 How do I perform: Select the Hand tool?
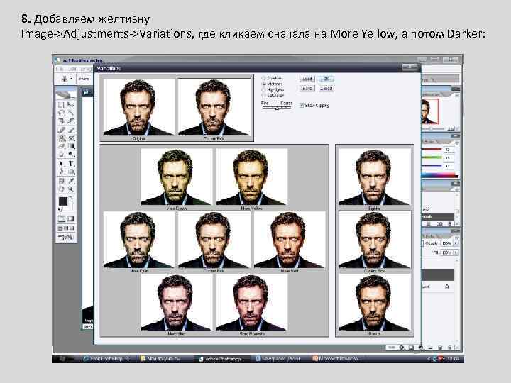click(61, 189)
